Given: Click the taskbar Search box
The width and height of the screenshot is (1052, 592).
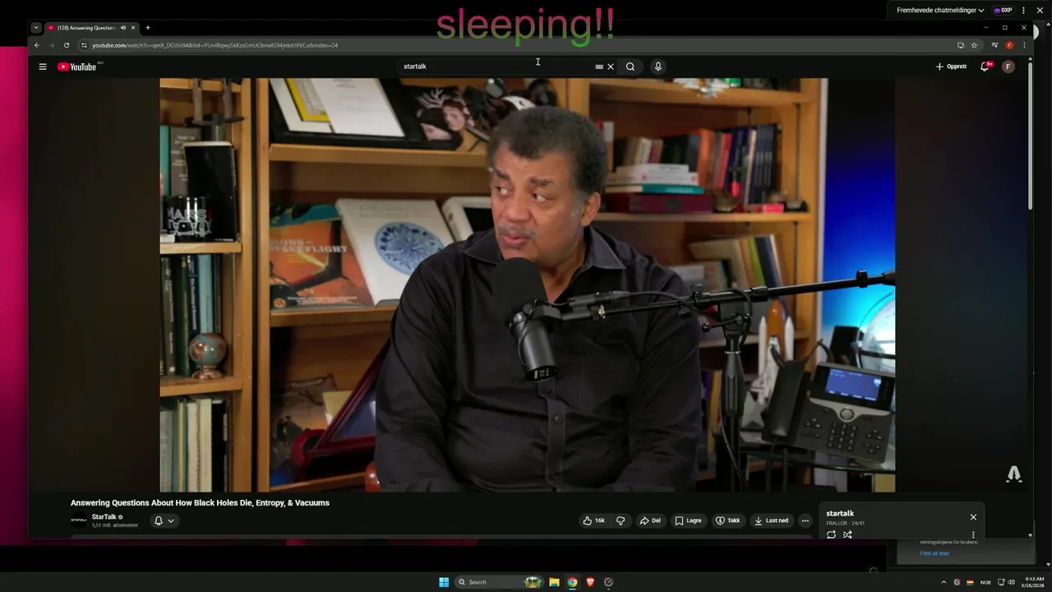Looking at the screenshot, I should (498, 582).
